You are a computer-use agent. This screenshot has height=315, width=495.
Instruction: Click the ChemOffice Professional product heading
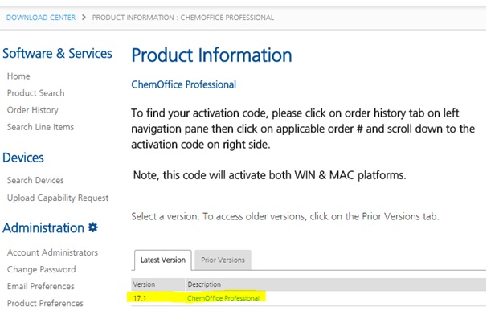(183, 84)
